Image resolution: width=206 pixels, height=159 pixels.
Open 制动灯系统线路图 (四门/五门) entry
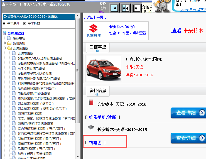(40, 138)
